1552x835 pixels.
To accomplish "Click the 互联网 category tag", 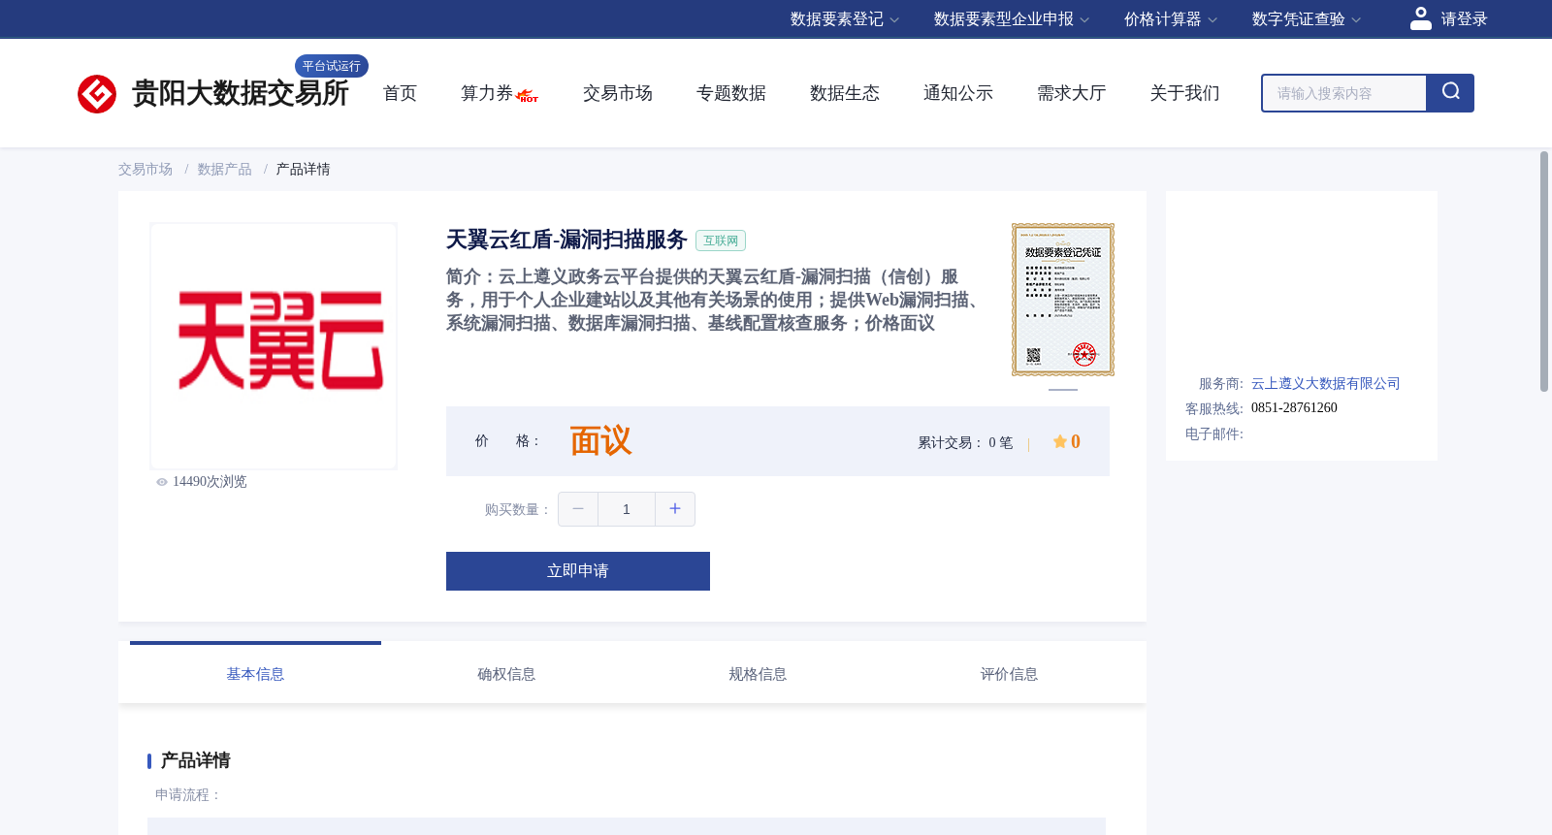I will pyautogui.click(x=721, y=241).
